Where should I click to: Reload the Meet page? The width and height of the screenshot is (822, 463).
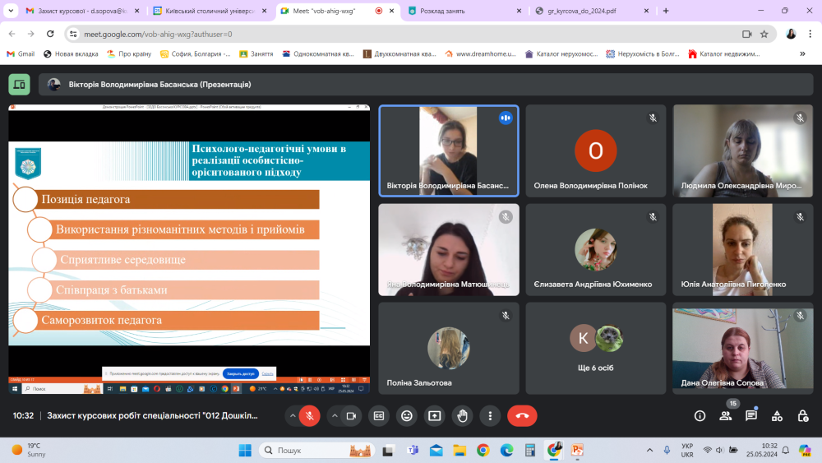50,34
